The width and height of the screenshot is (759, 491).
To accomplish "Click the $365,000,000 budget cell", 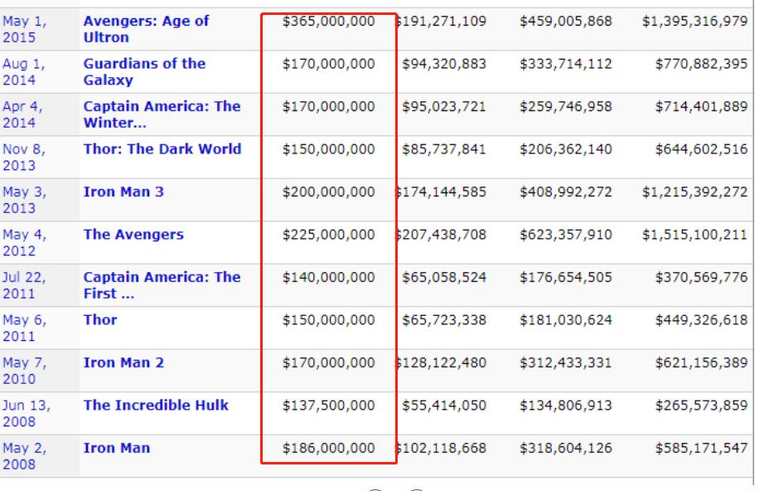I will tap(328, 21).
